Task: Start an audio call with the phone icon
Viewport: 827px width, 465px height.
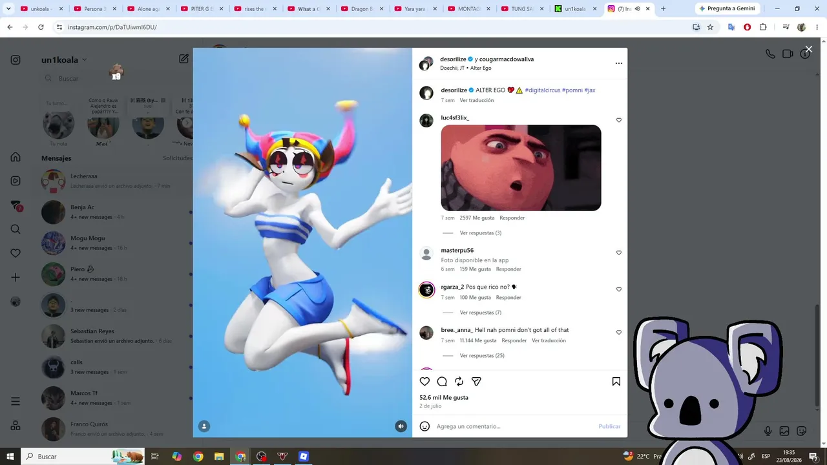Action: coord(770,54)
